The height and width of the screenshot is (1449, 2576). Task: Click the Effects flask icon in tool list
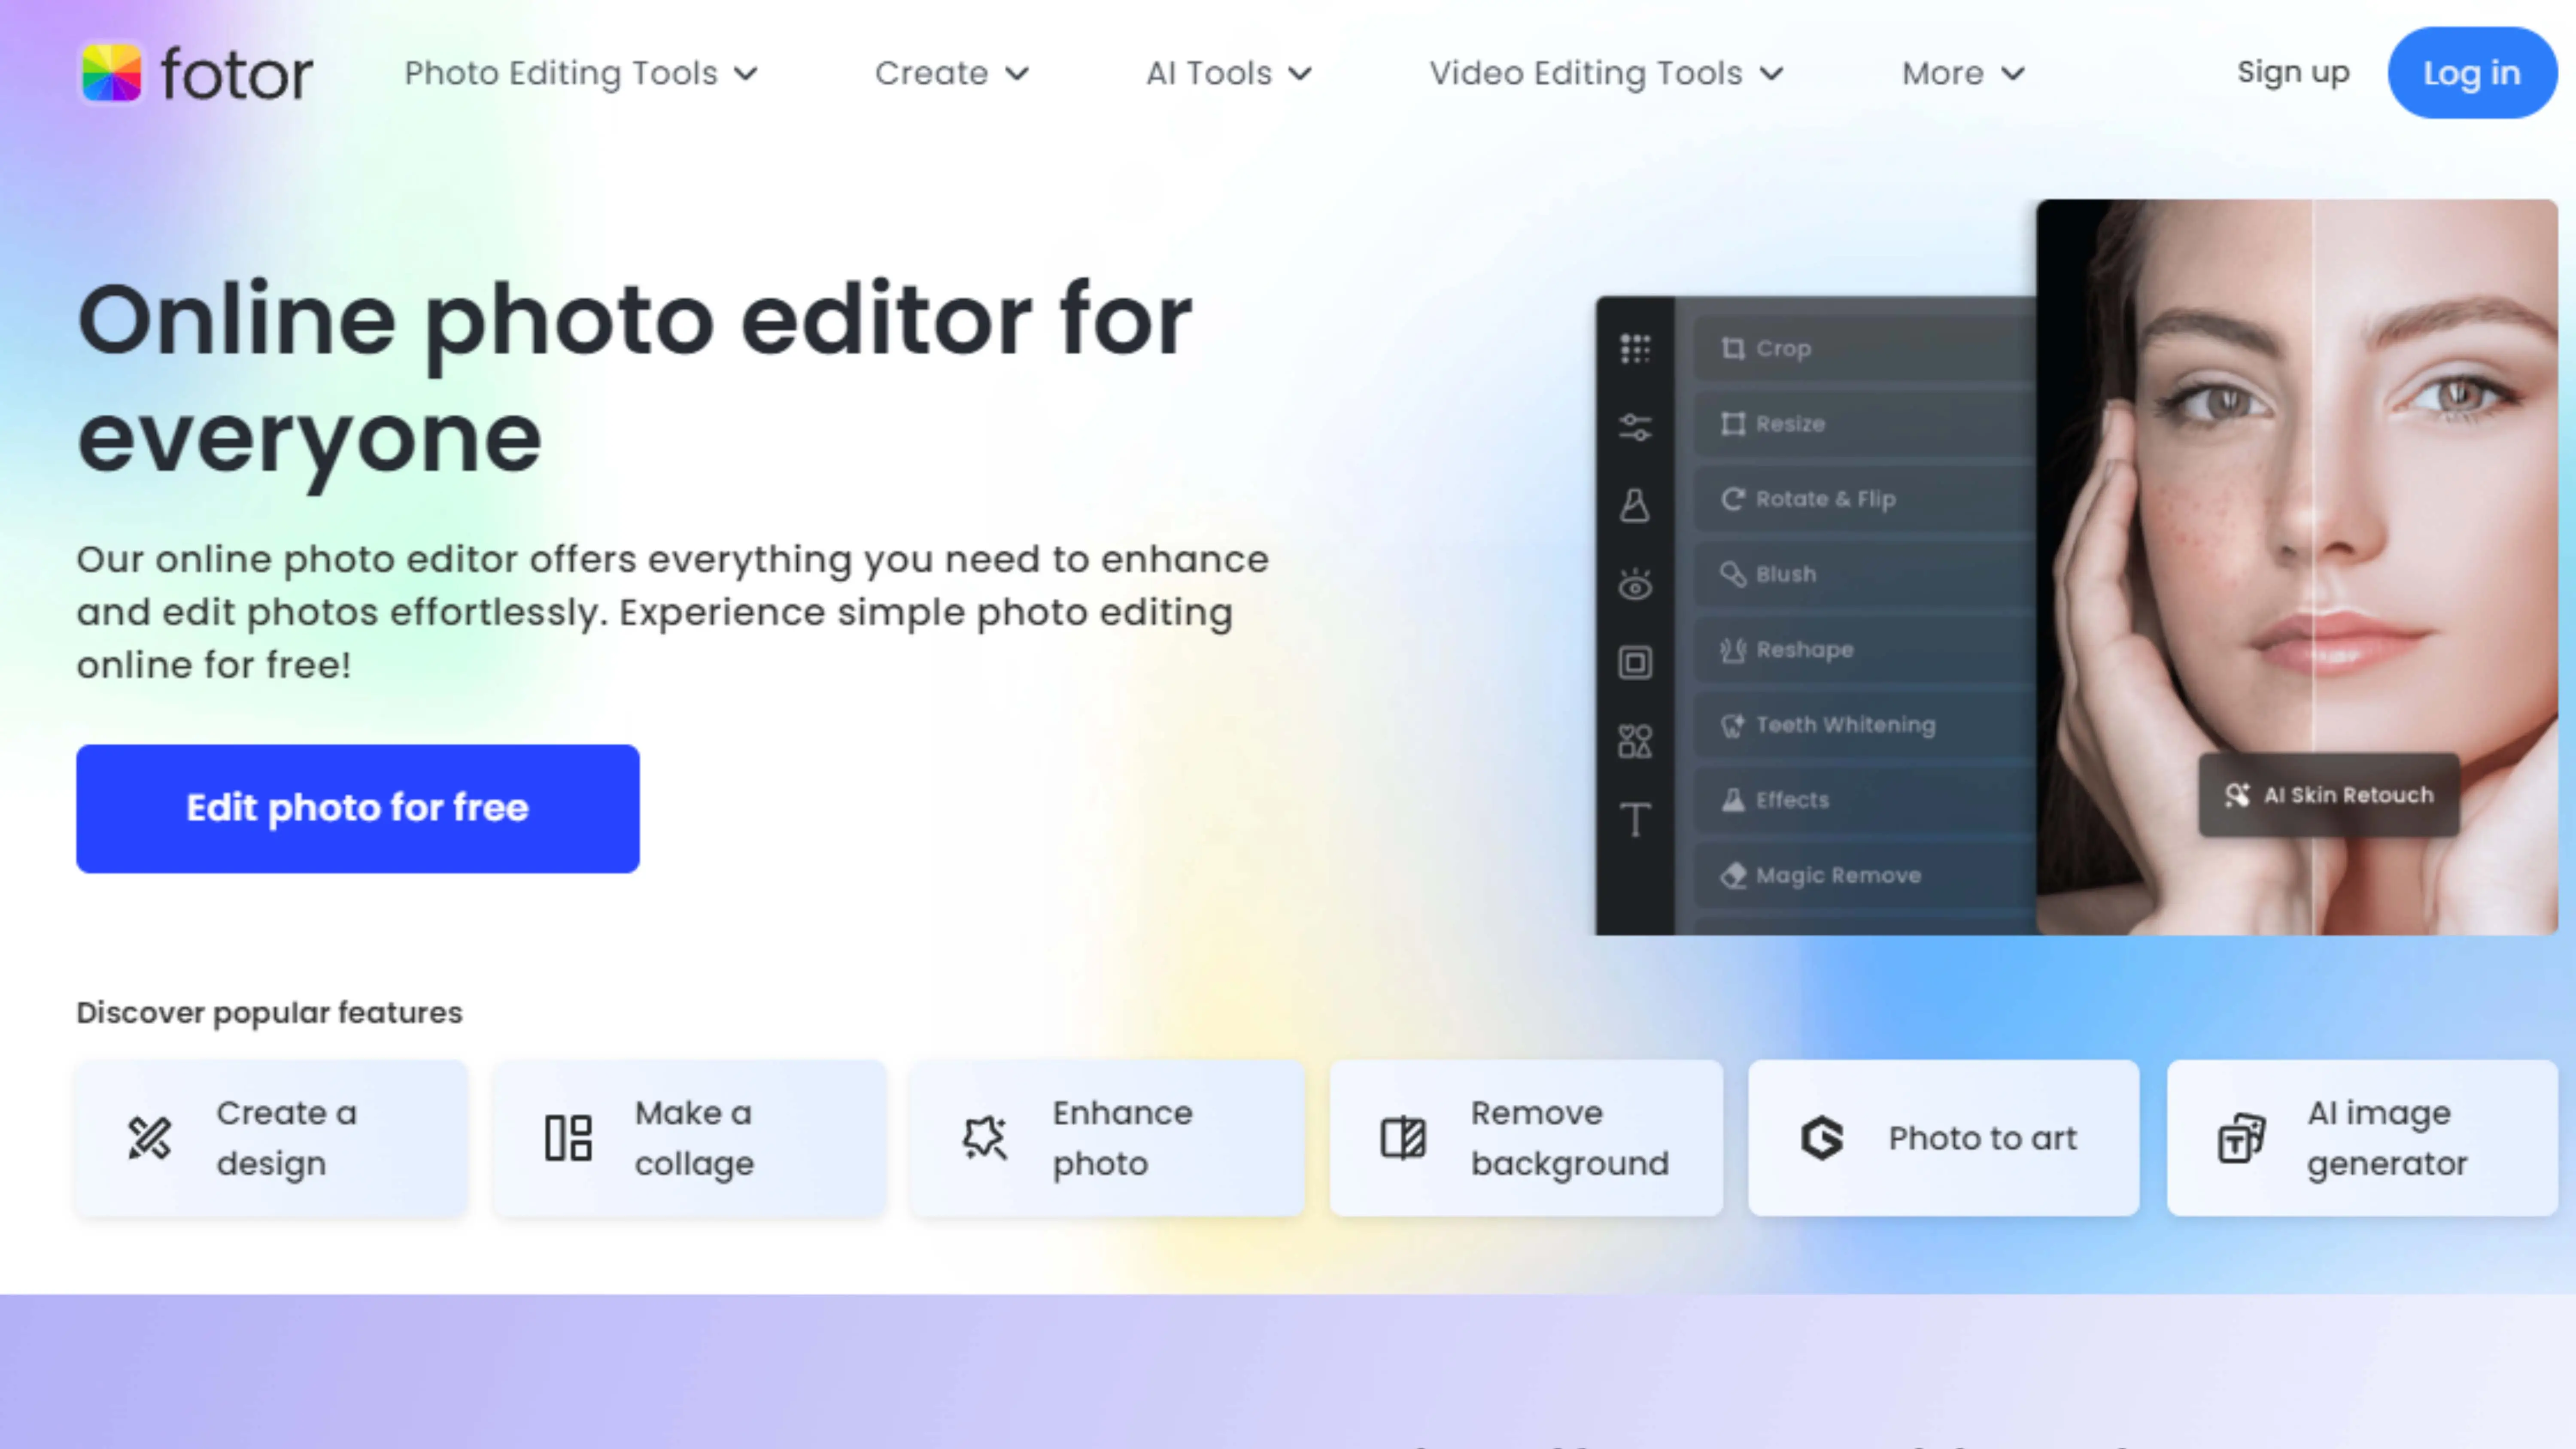coord(1732,800)
